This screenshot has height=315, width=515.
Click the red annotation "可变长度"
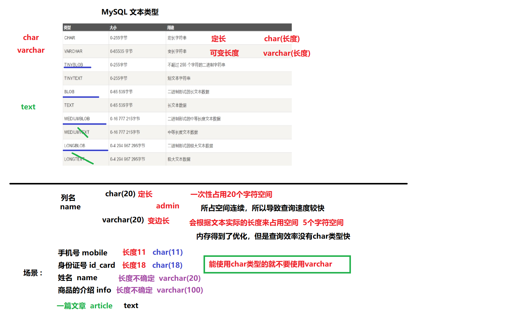coord(224,53)
